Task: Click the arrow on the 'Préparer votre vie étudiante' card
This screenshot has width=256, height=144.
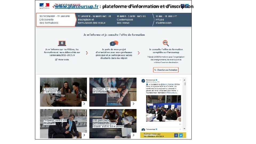Action: (x=84, y=135)
